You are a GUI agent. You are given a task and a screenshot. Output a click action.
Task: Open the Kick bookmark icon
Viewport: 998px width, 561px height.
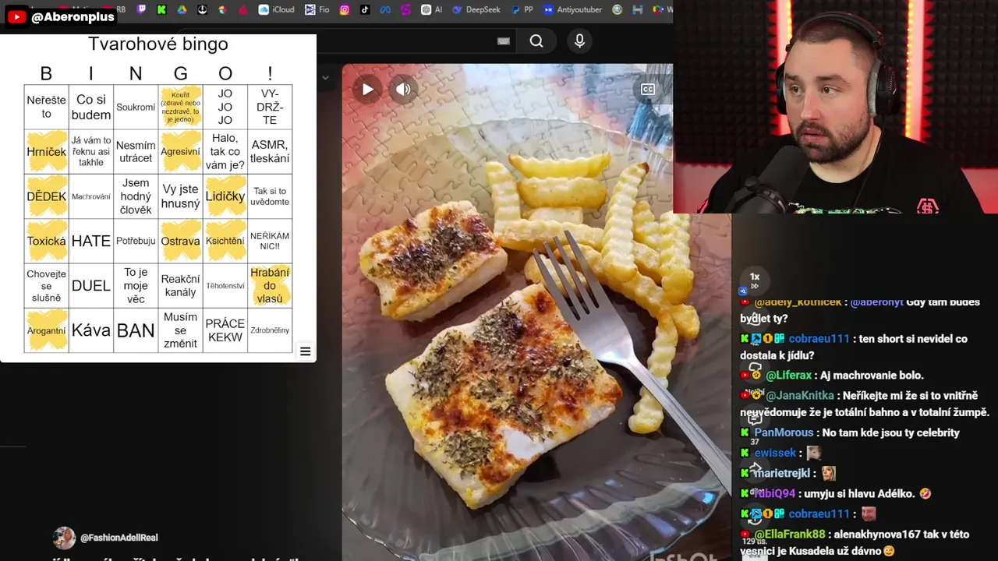coord(161,9)
